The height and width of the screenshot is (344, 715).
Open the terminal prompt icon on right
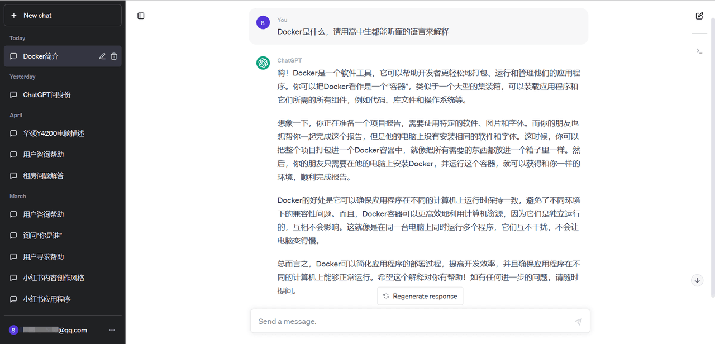point(699,51)
